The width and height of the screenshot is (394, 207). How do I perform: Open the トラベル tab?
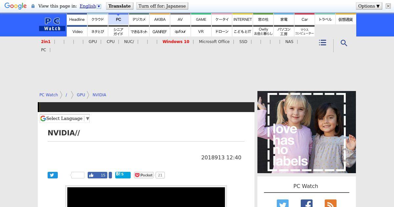pyautogui.click(x=325, y=19)
